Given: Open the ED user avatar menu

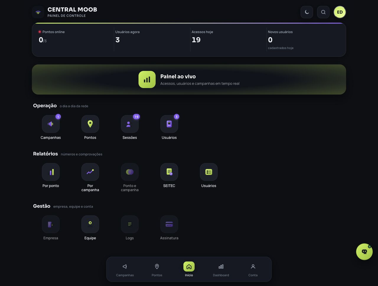Looking at the screenshot, I should click(x=340, y=12).
